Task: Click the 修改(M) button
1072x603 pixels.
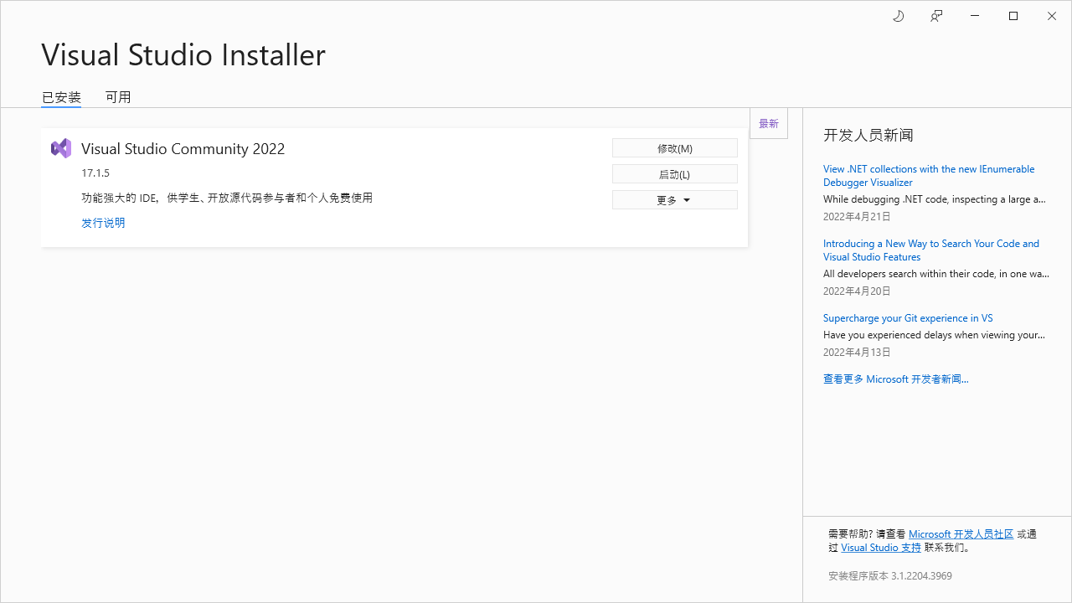Action: (x=675, y=148)
